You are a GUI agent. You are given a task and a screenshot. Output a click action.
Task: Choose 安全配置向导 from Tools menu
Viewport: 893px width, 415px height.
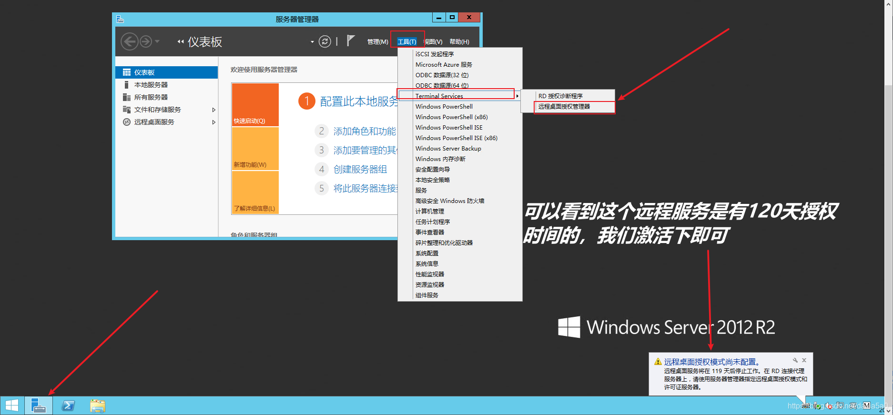[460, 169]
